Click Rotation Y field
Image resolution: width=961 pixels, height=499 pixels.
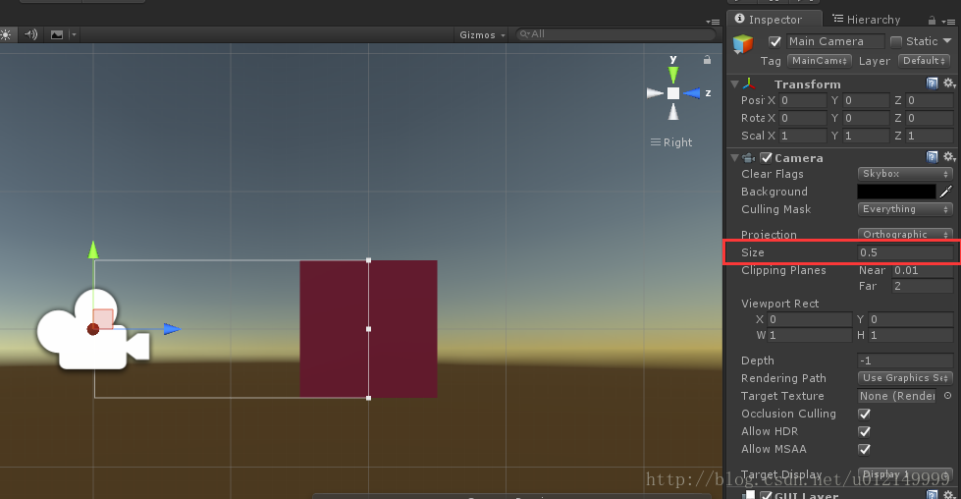click(x=867, y=118)
